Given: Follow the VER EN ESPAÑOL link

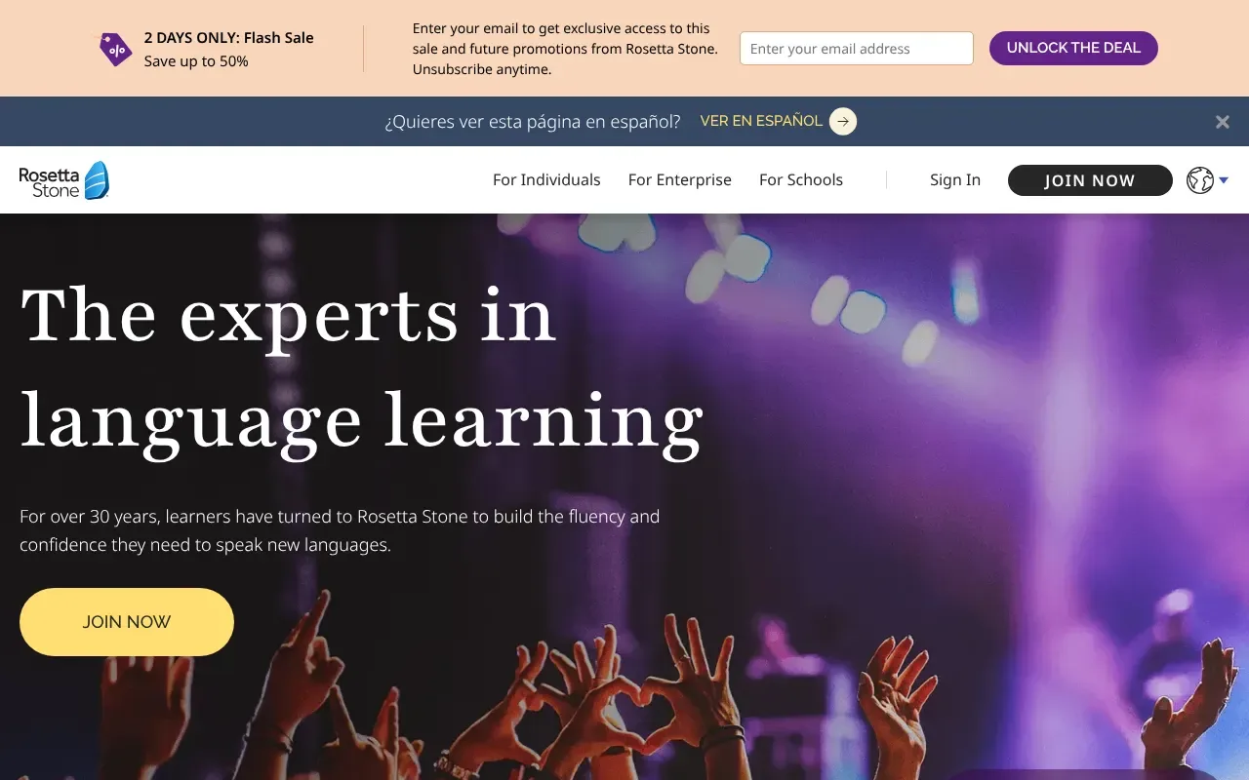Looking at the screenshot, I should (761, 122).
